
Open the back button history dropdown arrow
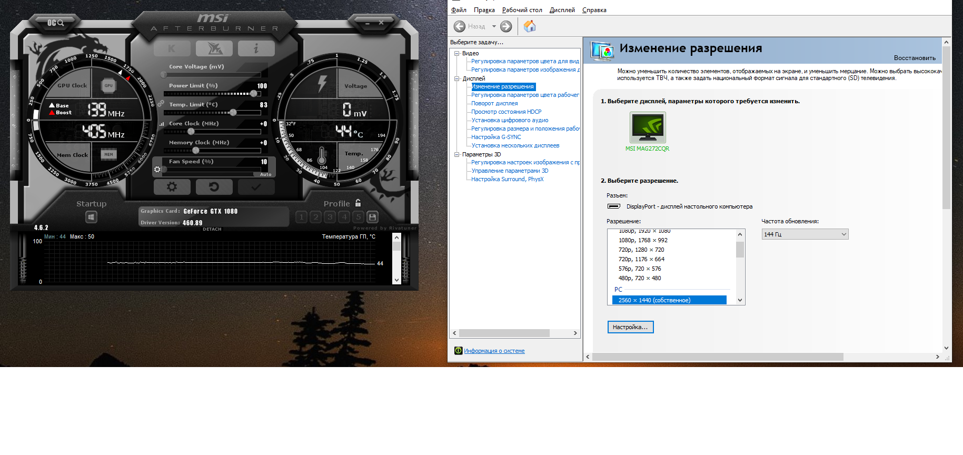click(494, 26)
